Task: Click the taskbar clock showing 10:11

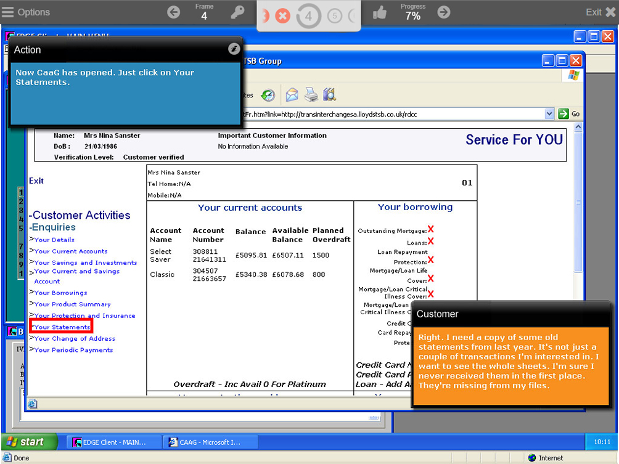Action: (x=602, y=442)
